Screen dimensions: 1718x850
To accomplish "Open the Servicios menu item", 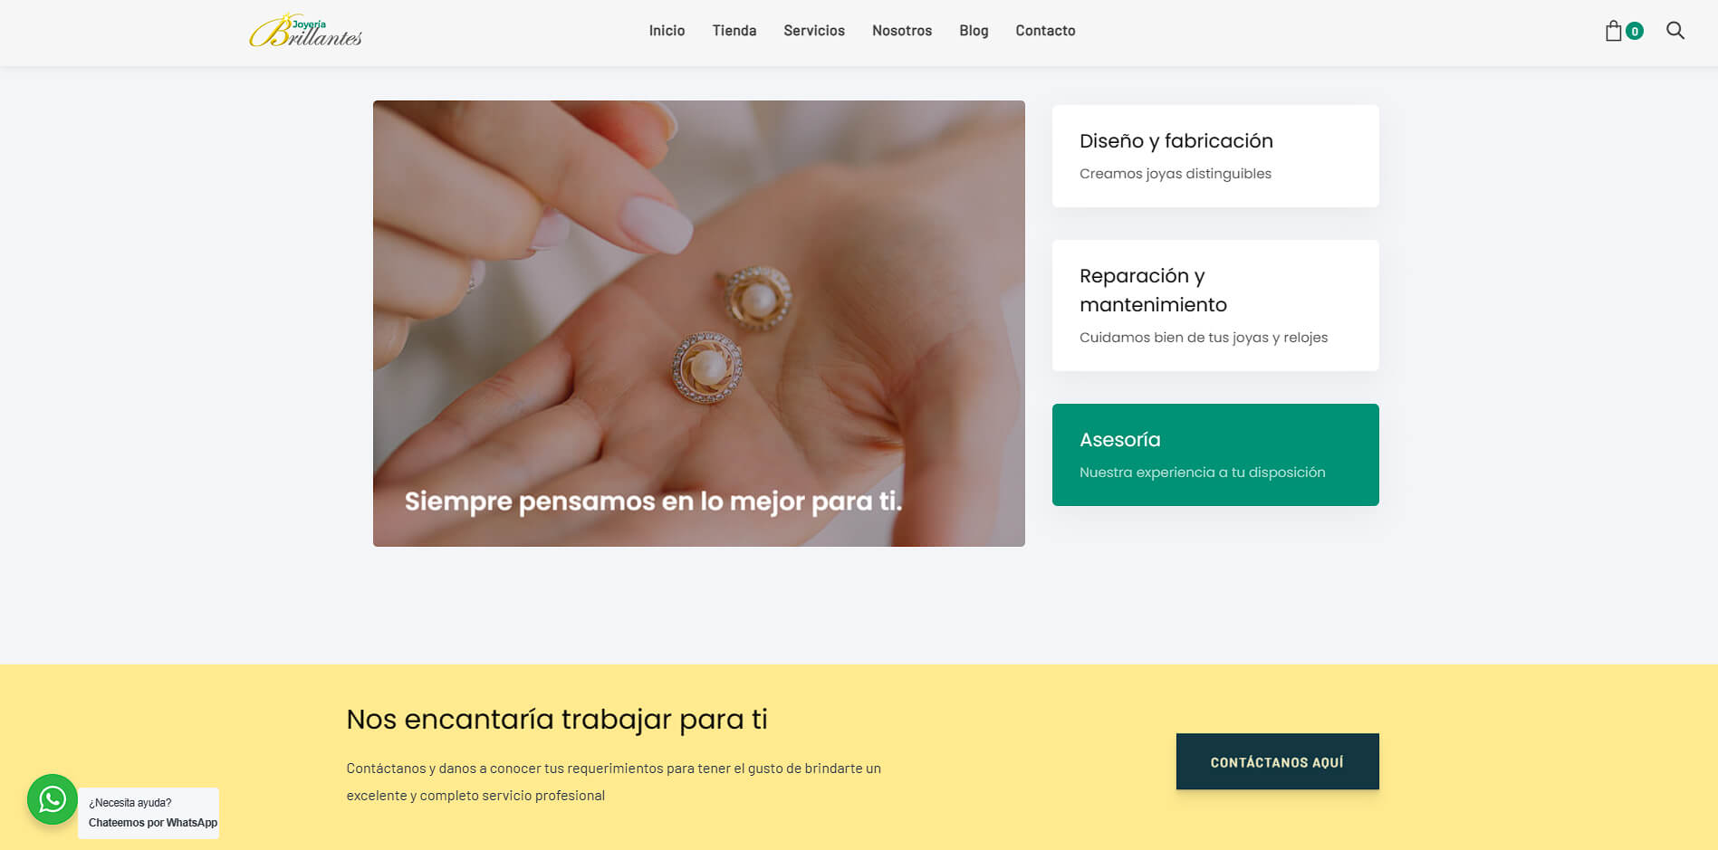I will pos(814,31).
